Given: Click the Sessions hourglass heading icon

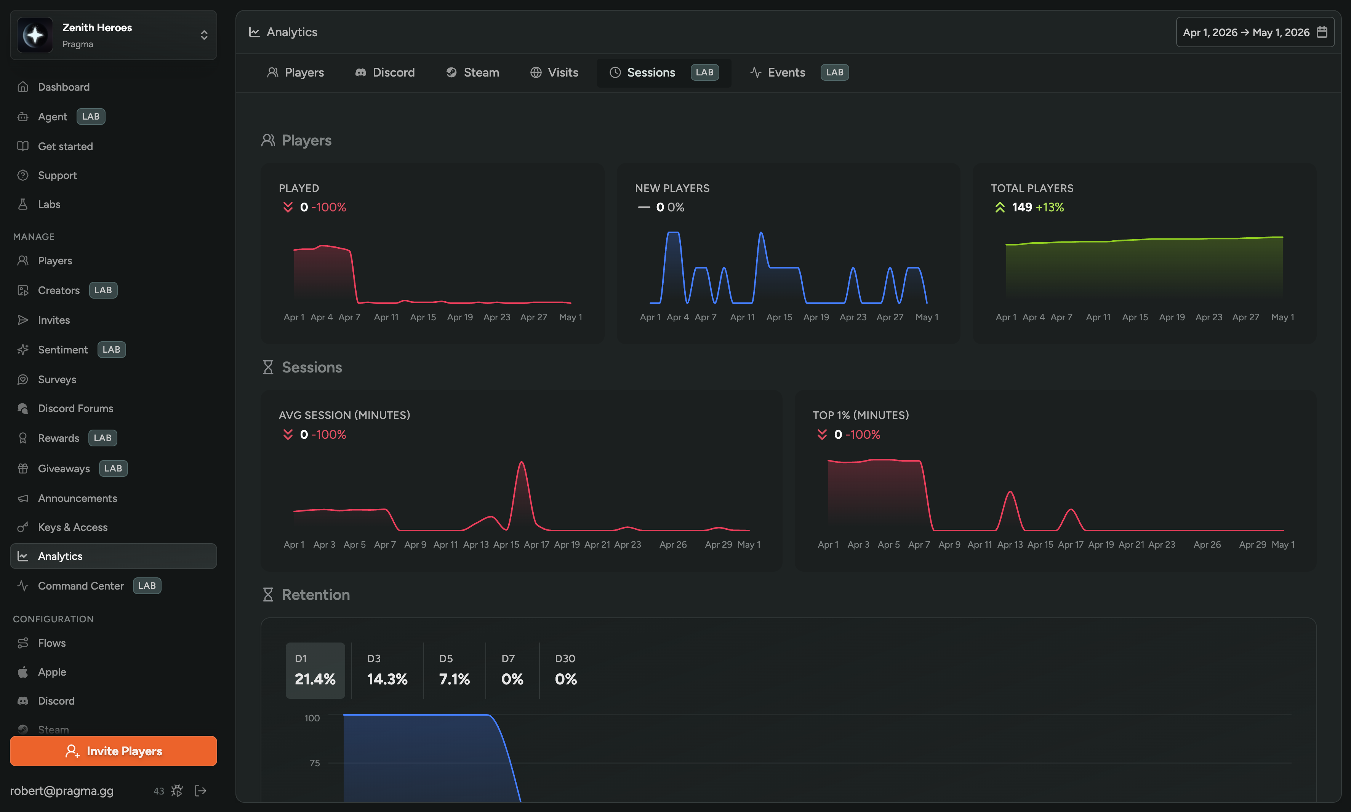Looking at the screenshot, I should click(268, 367).
